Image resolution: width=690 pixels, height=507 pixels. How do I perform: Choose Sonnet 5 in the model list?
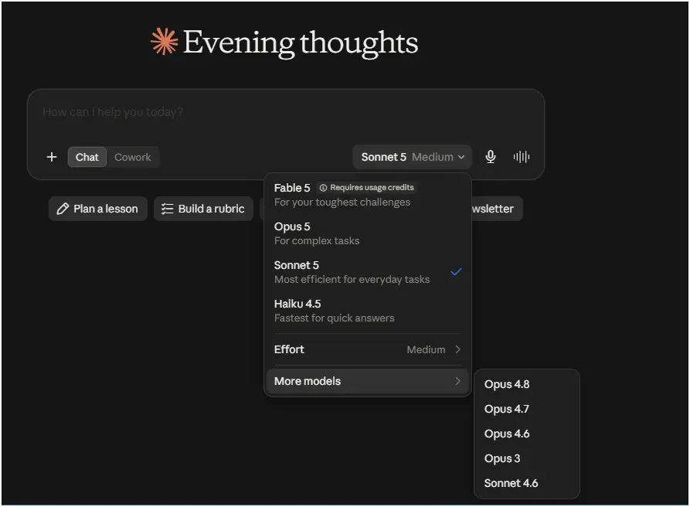tap(368, 272)
